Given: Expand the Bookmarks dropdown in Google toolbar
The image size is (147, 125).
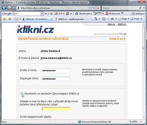Looking at the screenshot, I should [x=91, y=14].
